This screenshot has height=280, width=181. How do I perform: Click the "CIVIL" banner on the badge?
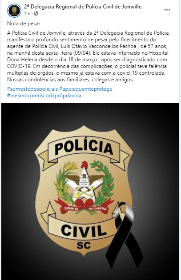[x=84, y=230]
